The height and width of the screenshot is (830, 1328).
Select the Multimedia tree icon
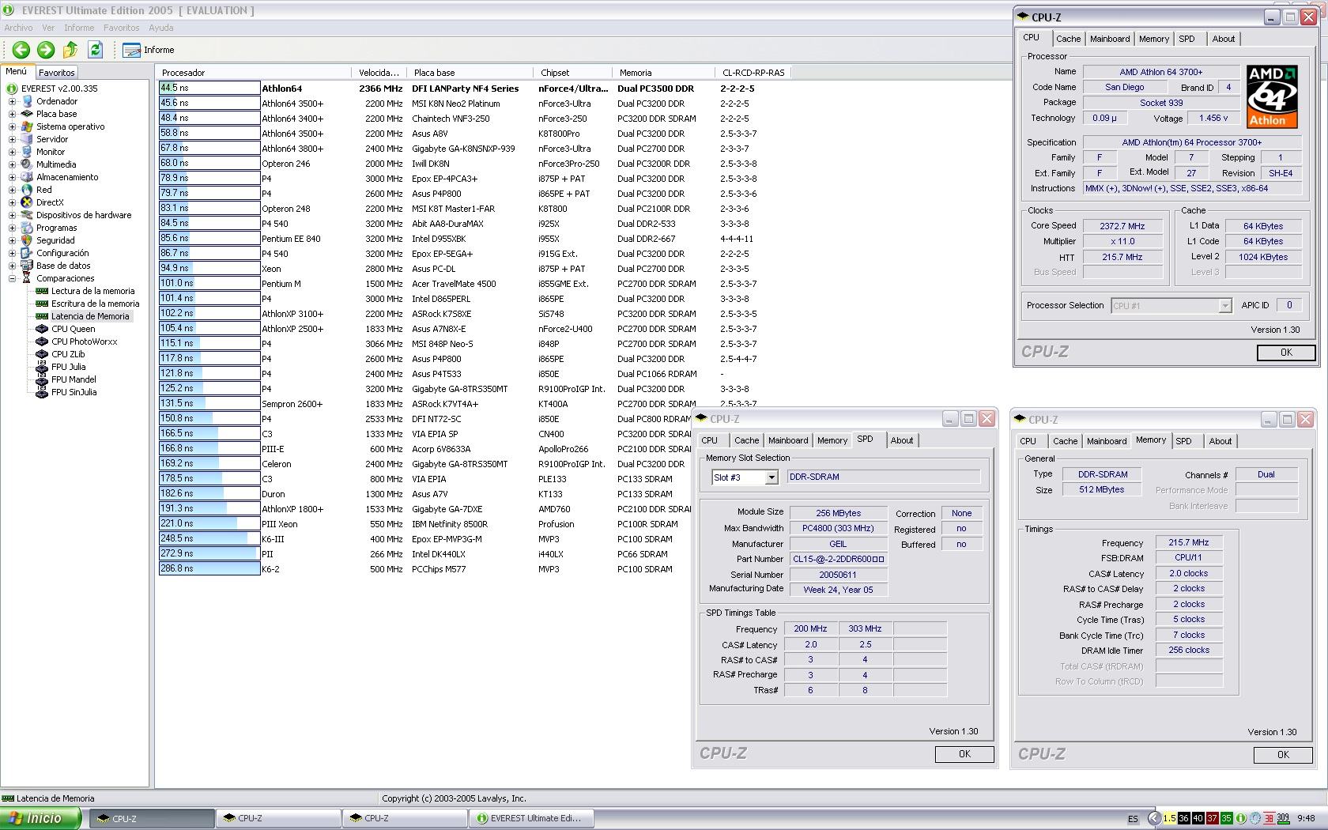click(27, 164)
